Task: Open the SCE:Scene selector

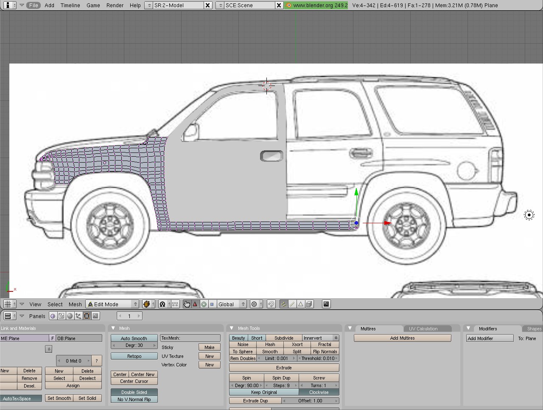Action: (245, 5)
